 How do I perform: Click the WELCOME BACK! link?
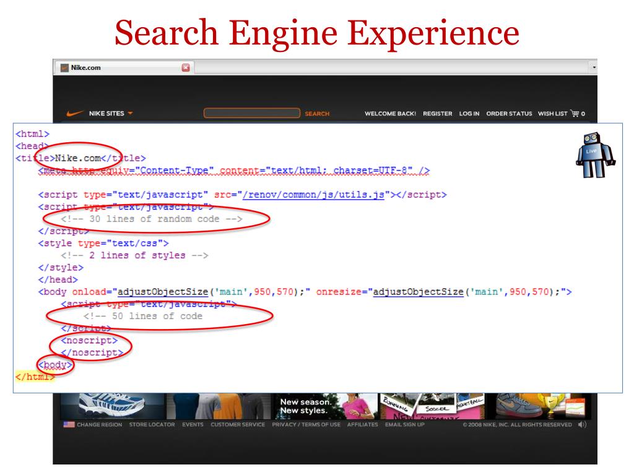coord(390,114)
